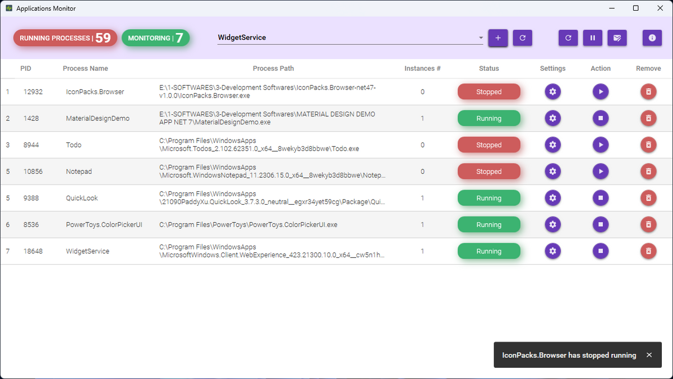Open the email edit icon in toolbar
This screenshot has width=673, height=379.
617,38
